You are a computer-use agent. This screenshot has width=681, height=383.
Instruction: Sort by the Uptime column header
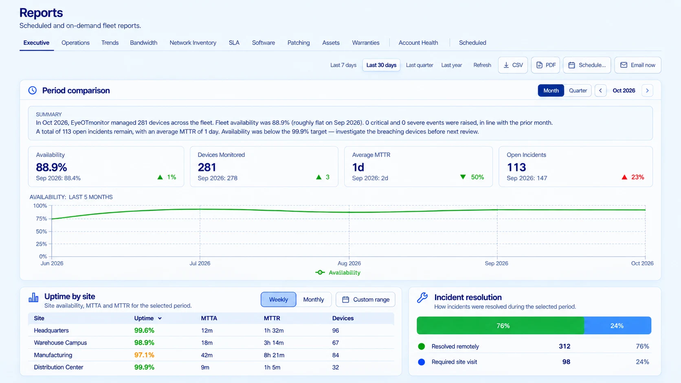click(148, 318)
